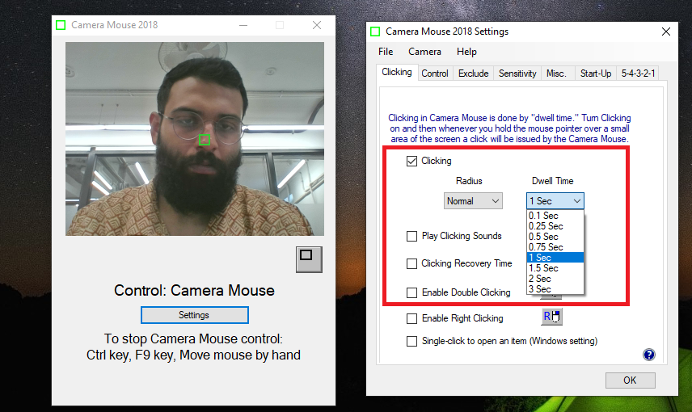Enable Play Clicking Sounds checkbox
692x412 pixels.
tap(411, 237)
